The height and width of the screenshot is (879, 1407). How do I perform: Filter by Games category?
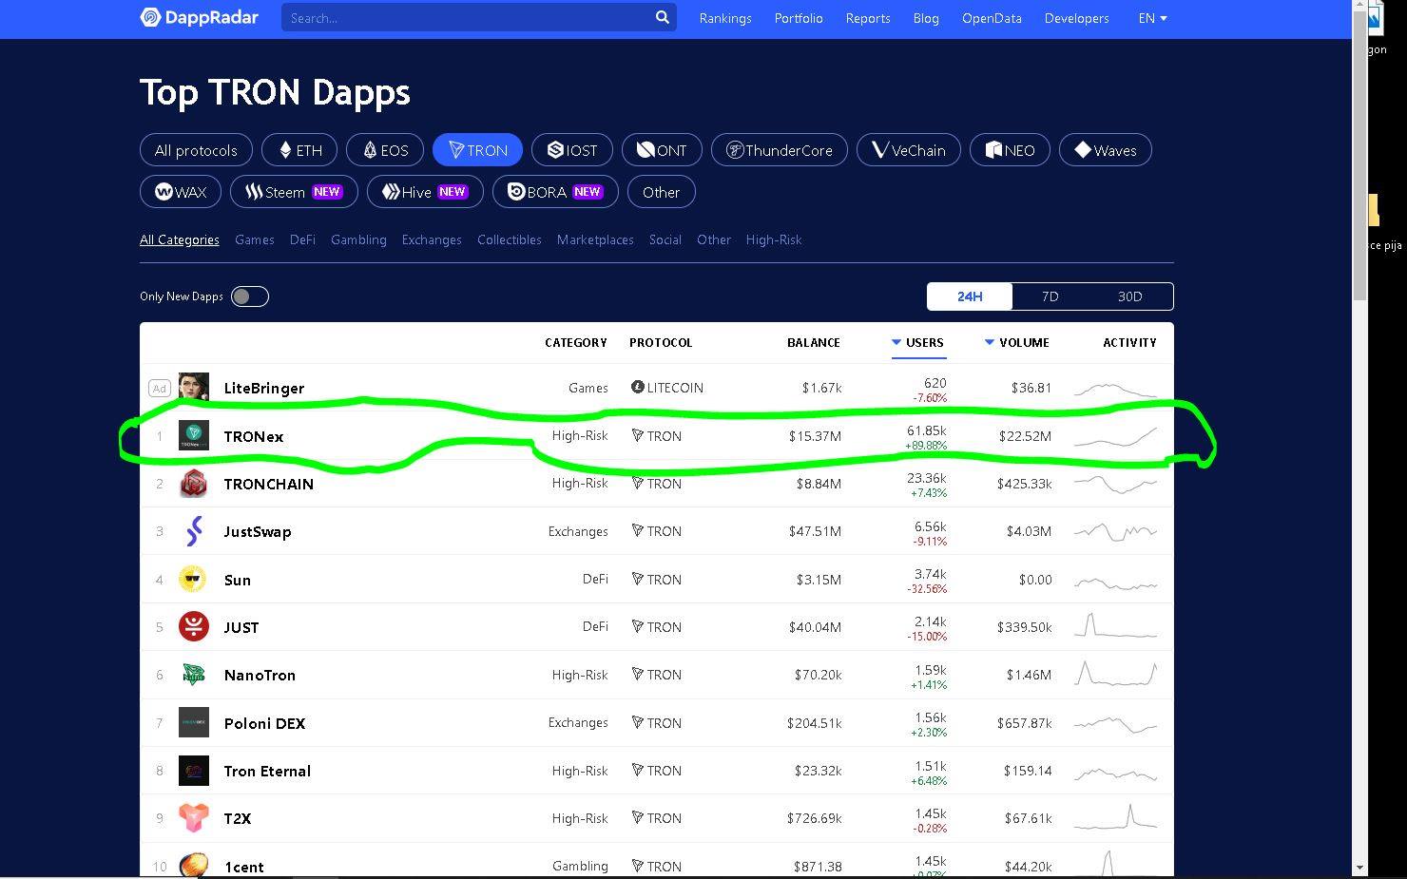(255, 239)
